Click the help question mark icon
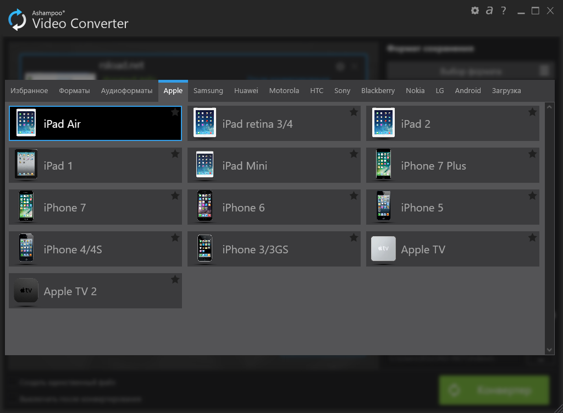This screenshot has height=413, width=563. 503,10
